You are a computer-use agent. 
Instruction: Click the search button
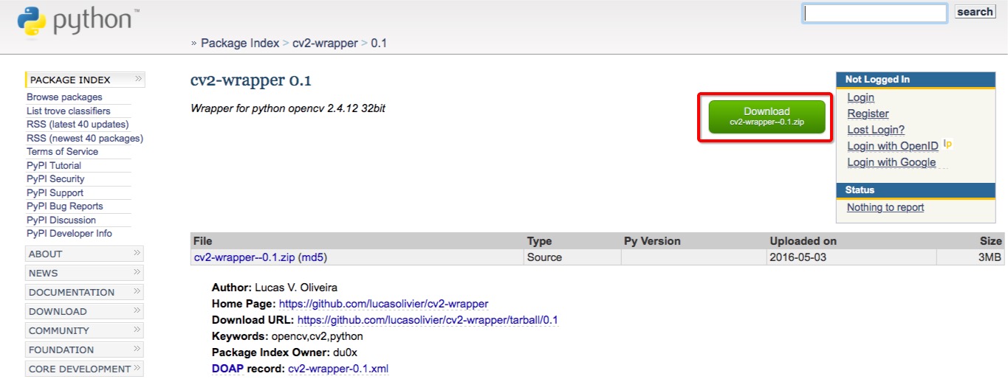[x=975, y=12]
